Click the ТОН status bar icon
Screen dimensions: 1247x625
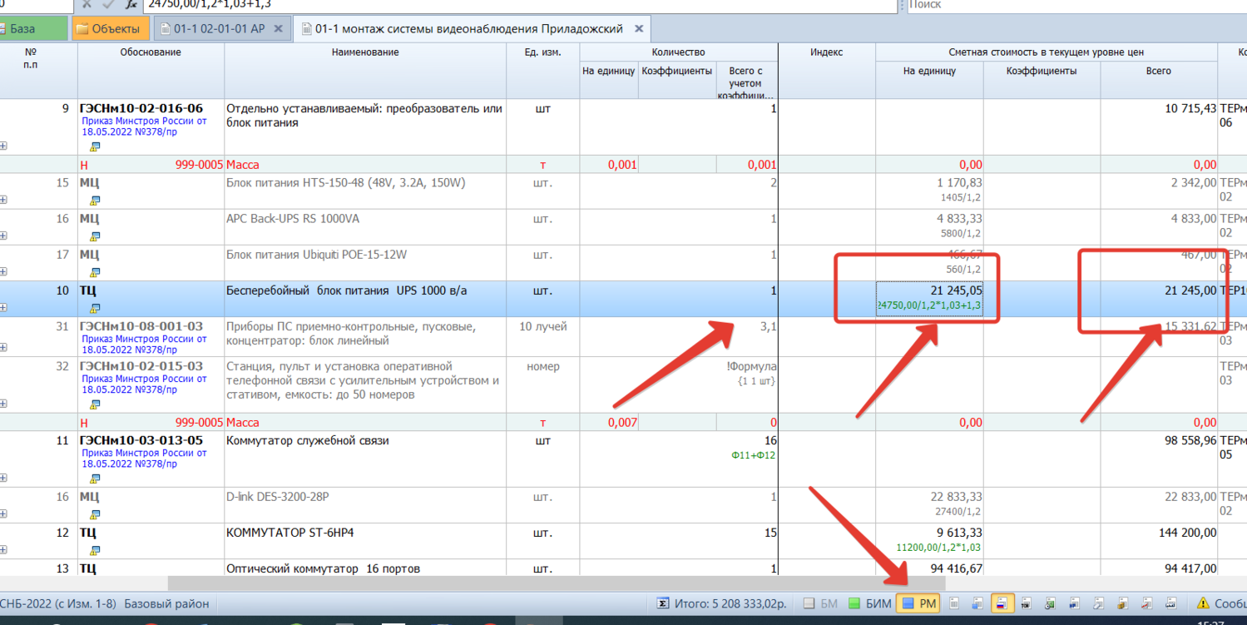1027,603
